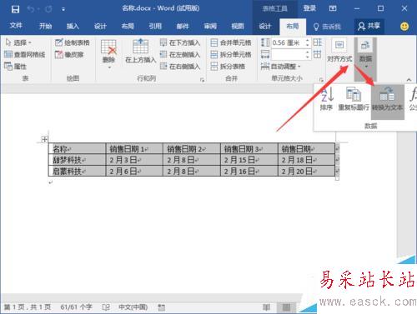Open the 单元格大小 dialog launcher

(321, 80)
